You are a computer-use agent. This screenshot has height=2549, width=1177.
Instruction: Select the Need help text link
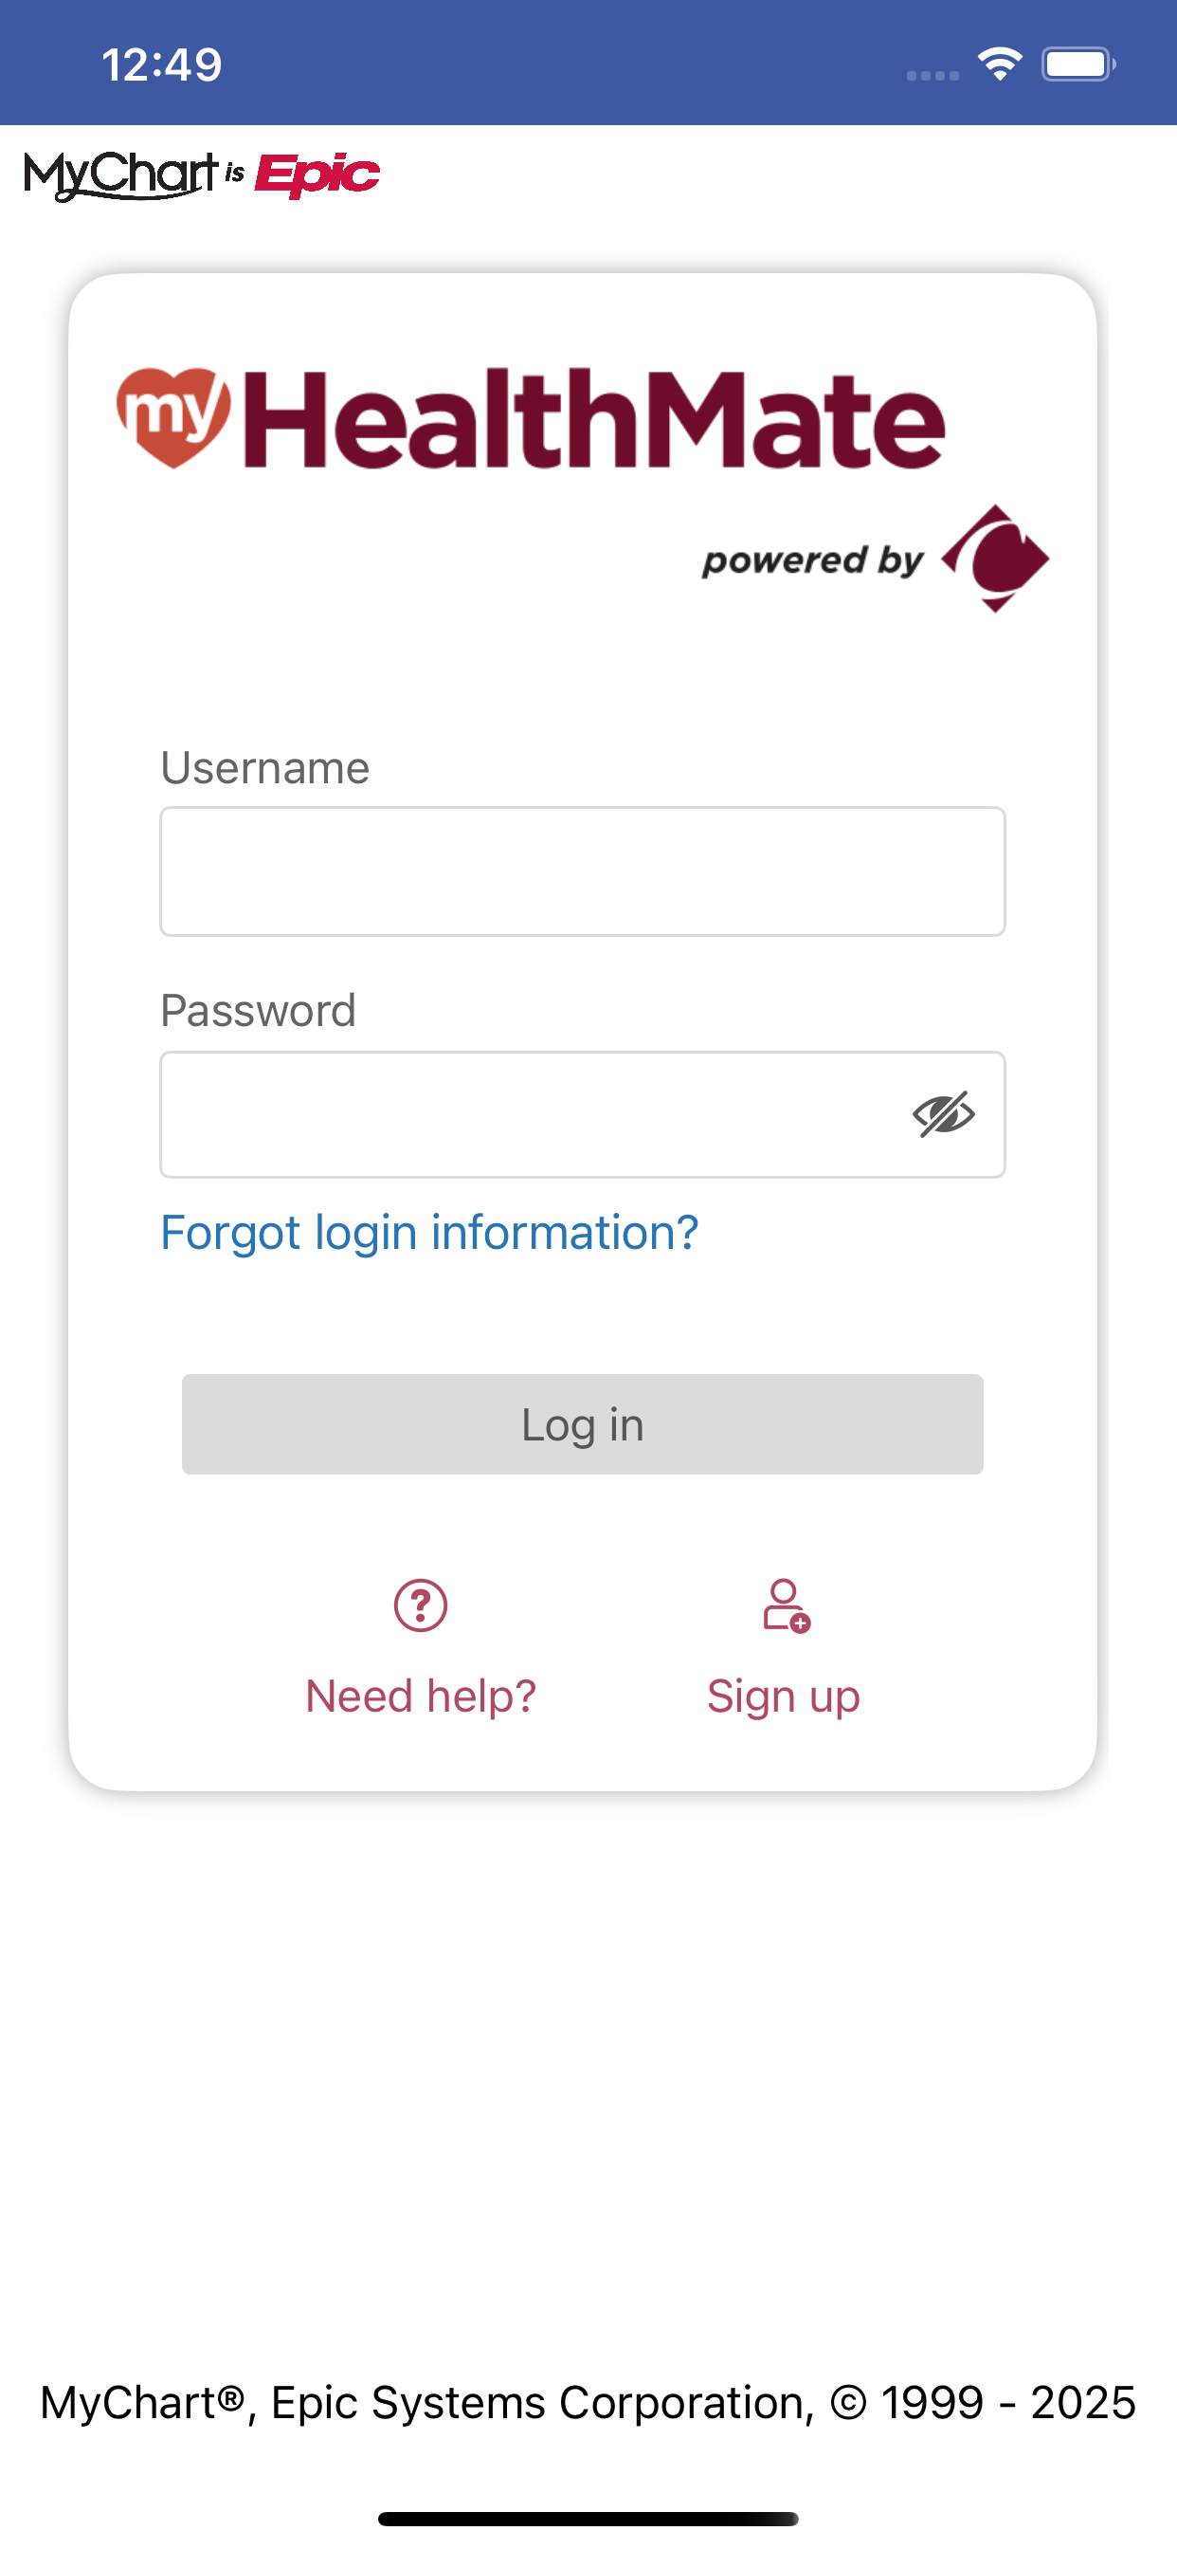(x=421, y=1694)
